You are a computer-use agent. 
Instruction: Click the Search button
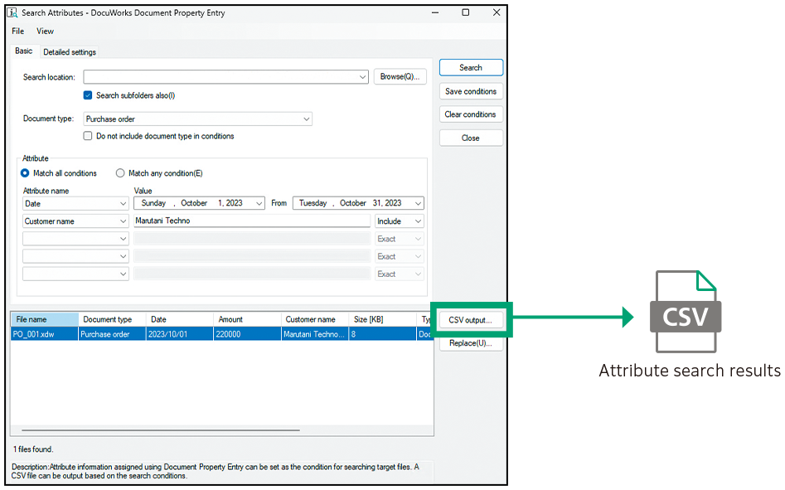click(x=470, y=67)
